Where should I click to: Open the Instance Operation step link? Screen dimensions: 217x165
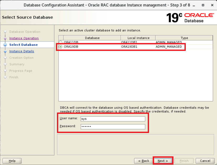[24, 38]
